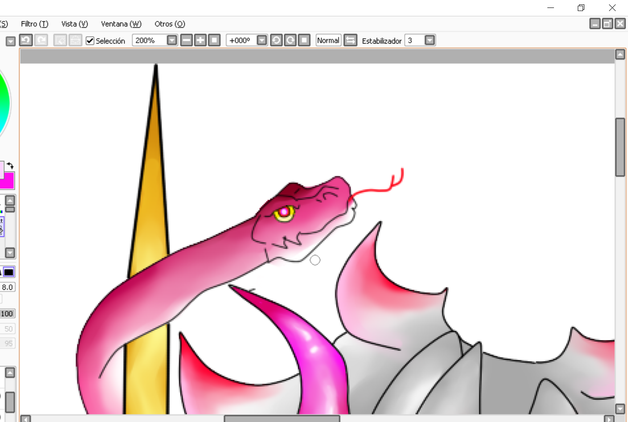Click the horizontal scrollbar left arrow
Viewport: 628px width, 422px height.
[26, 418]
